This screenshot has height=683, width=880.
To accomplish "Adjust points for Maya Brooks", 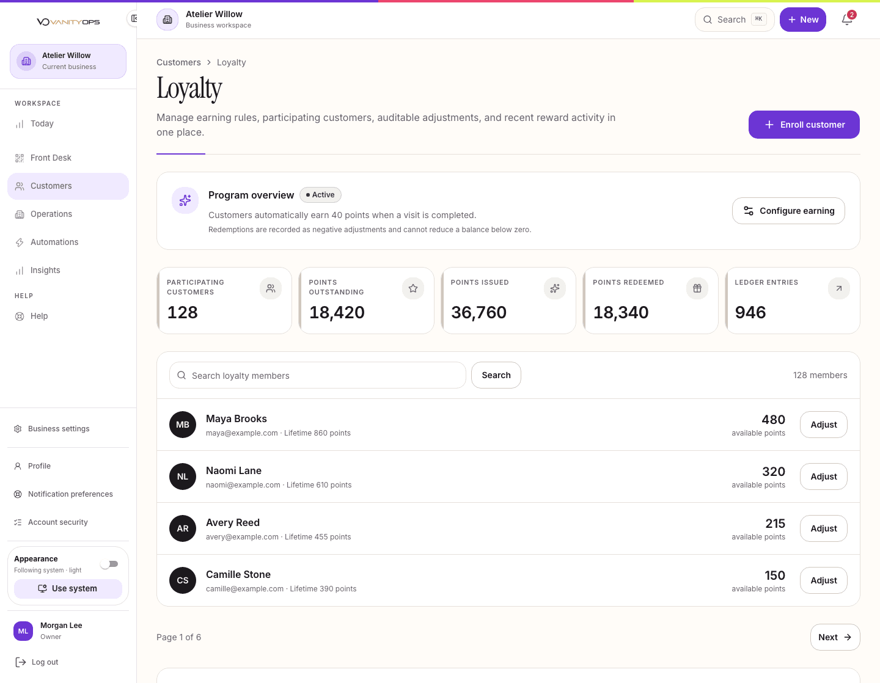I will [x=824, y=425].
